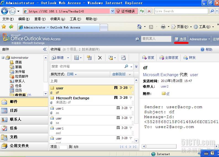Open the 工具(T) menu
Viewport: 219px width, 157px height.
point(75,19)
